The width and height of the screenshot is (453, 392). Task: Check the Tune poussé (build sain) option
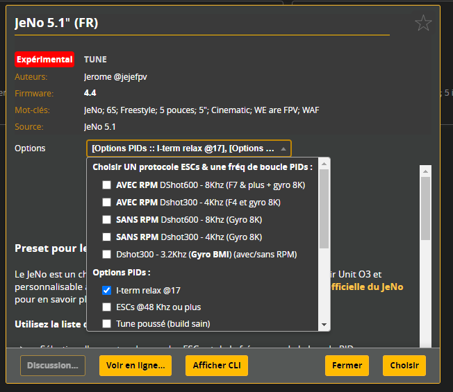coord(106,323)
